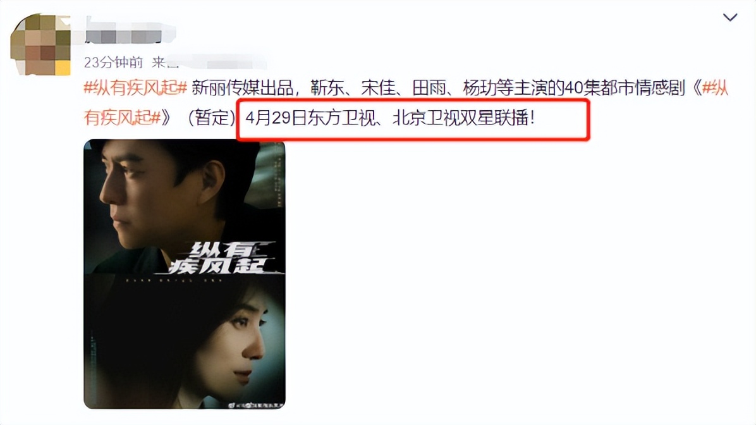Image resolution: width=756 pixels, height=425 pixels.
Task: Open the first #纵有疾风起# hashtag
Action: [135, 88]
